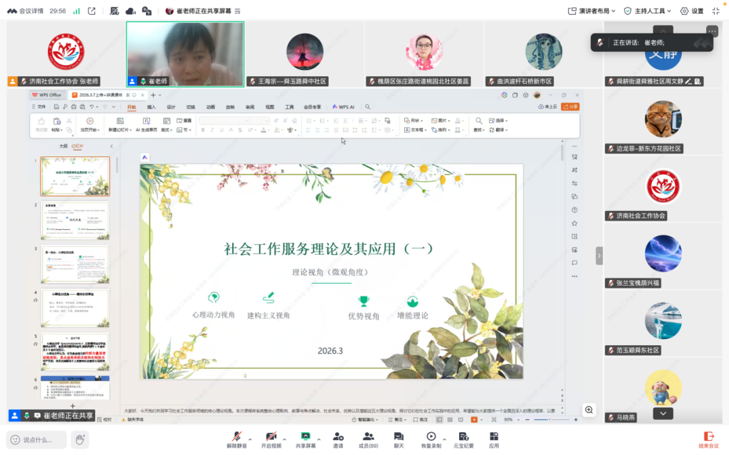
Task: Expand the 主持人工具 host tools dropdown
Action: [x=647, y=11]
